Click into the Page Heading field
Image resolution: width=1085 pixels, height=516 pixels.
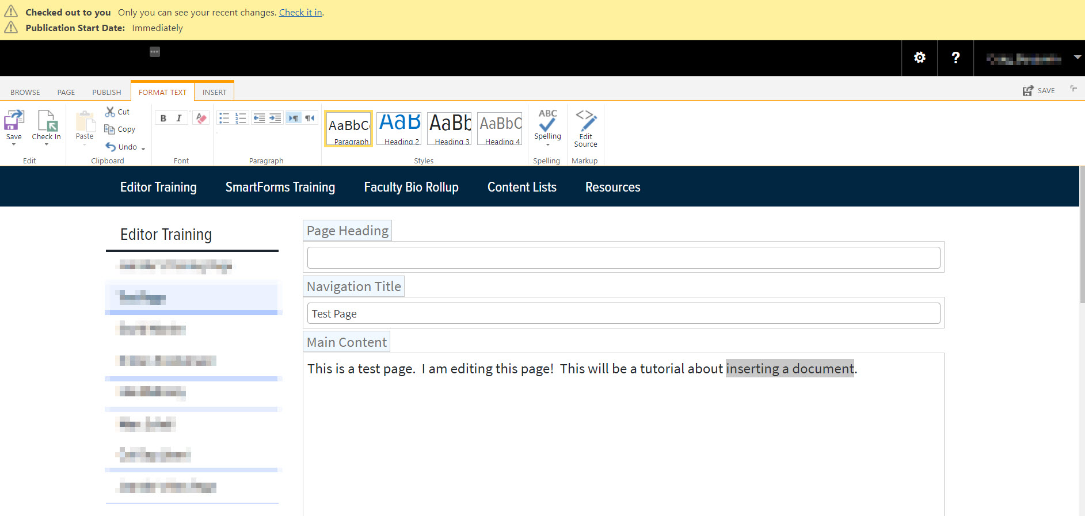click(x=623, y=258)
